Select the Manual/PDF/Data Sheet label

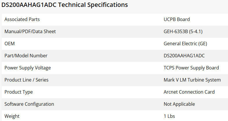click(30, 31)
